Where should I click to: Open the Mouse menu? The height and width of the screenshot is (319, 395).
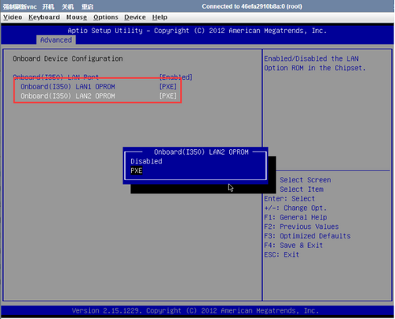77,17
